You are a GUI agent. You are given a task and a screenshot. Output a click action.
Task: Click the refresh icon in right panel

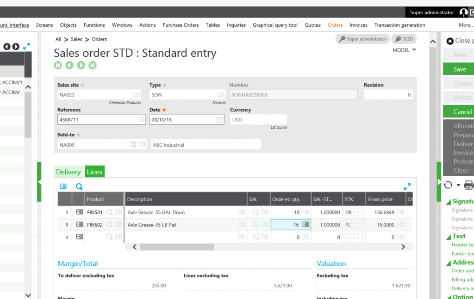tap(448, 185)
